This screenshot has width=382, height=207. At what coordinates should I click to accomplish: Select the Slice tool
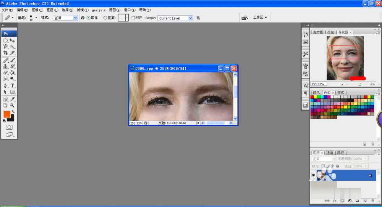pyautogui.click(x=12, y=53)
